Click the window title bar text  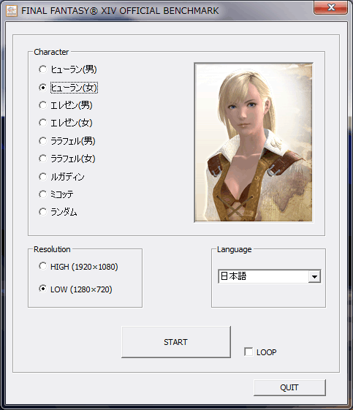(120, 11)
